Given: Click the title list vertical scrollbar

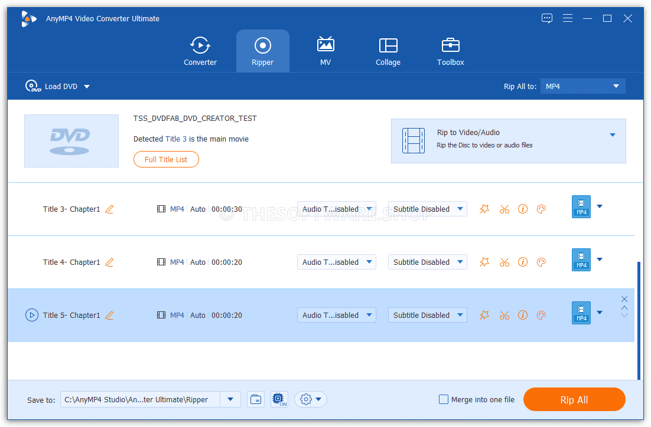Looking at the screenshot, I should 639,320.
